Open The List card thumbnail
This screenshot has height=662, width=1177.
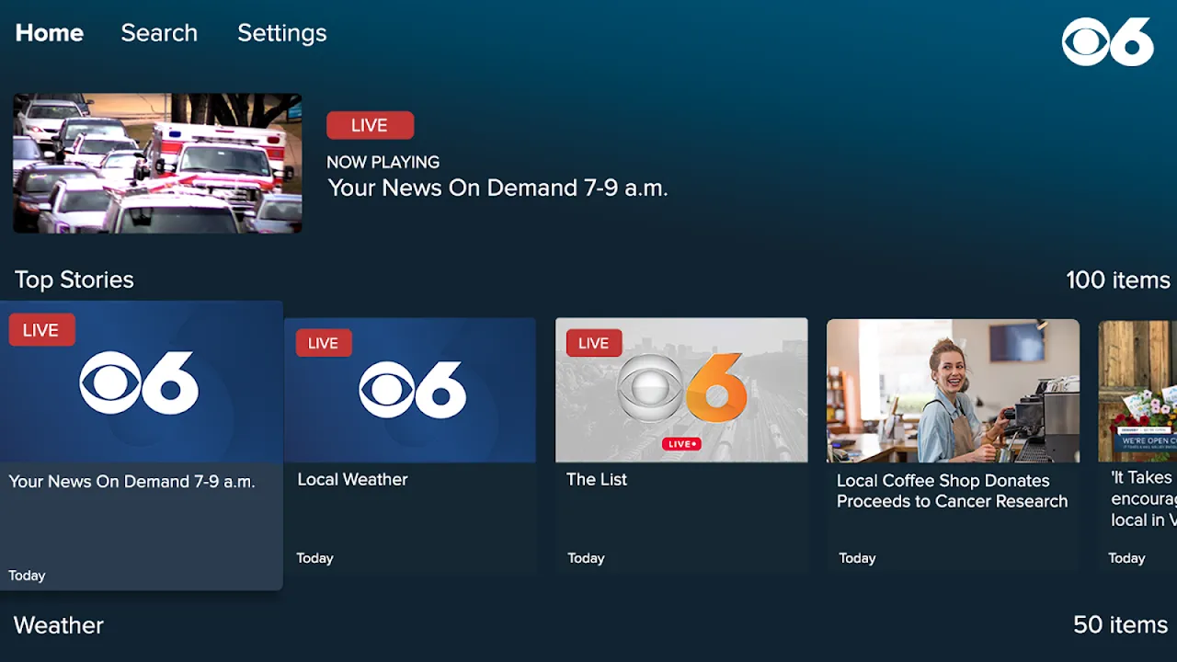coord(681,390)
